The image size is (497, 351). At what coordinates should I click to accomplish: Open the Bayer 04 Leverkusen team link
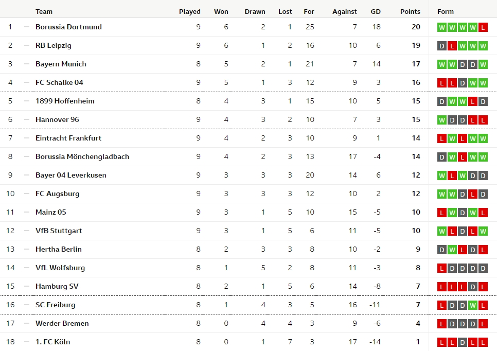[x=71, y=175]
